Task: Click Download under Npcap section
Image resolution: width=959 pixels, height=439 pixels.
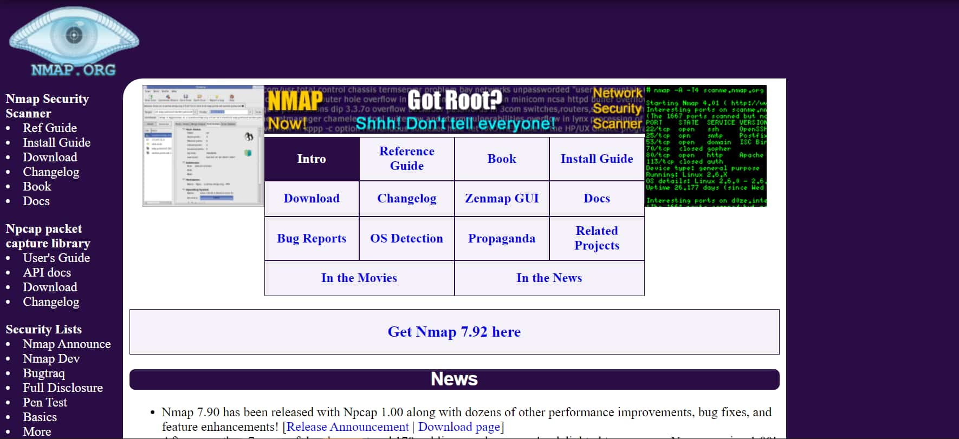Action: coord(50,287)
